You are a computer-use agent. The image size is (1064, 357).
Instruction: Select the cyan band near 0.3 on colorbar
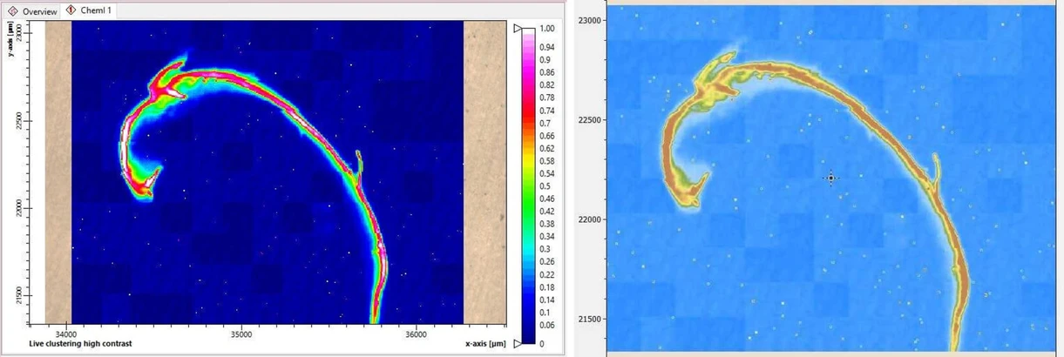pos(528,249)
